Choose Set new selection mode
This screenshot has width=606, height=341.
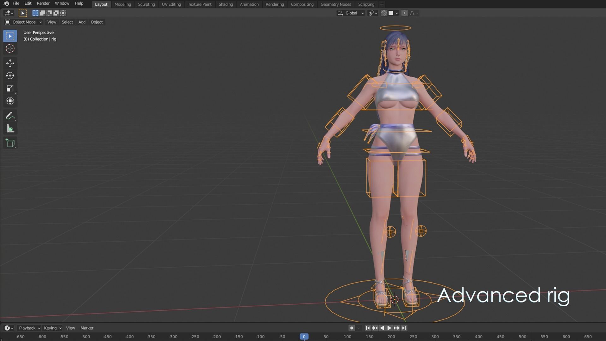point(35,13)
